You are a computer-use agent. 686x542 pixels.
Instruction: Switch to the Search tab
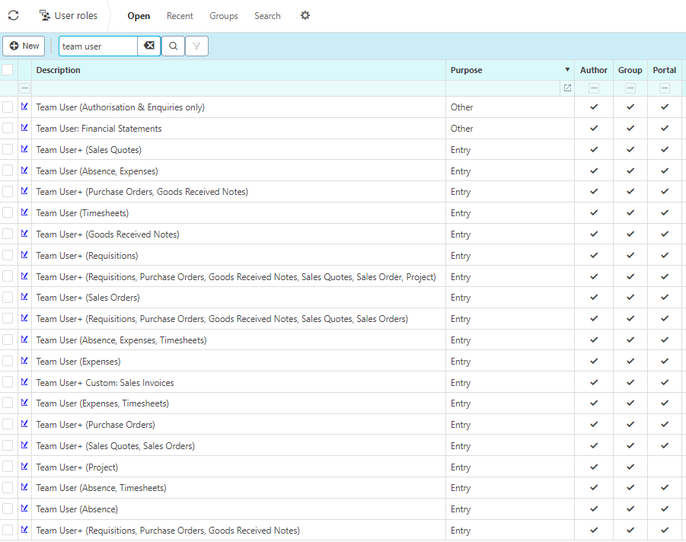click(x=267, y=16)
